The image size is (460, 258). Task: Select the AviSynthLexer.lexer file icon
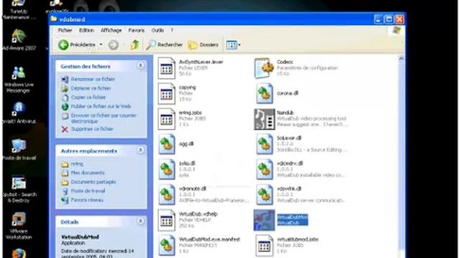click(166, 68)
